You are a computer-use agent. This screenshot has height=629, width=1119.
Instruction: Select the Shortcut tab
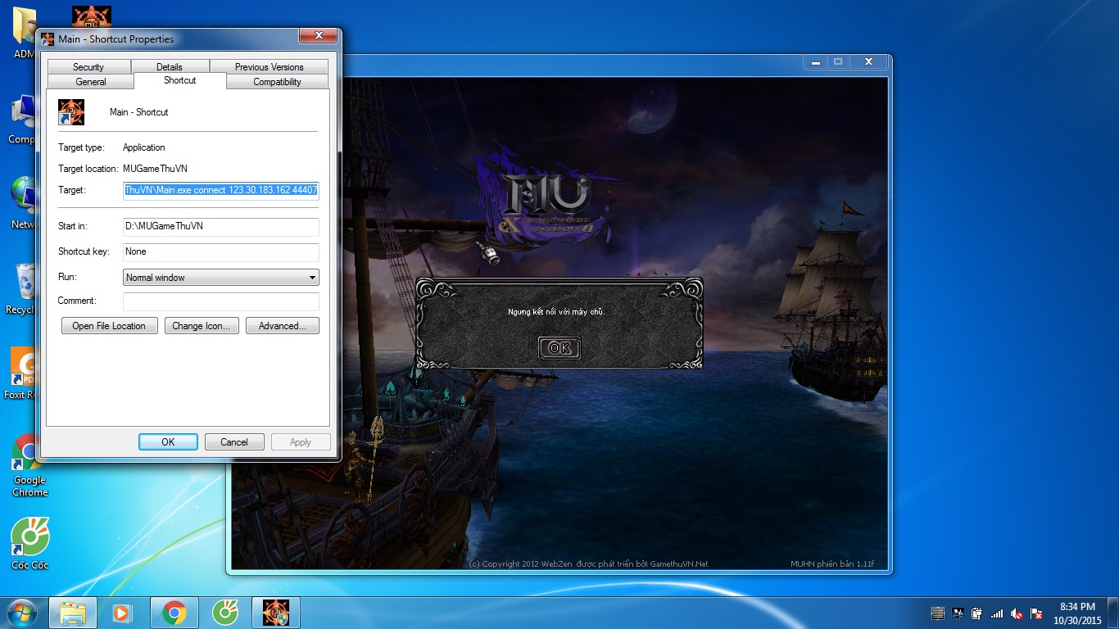179,80
